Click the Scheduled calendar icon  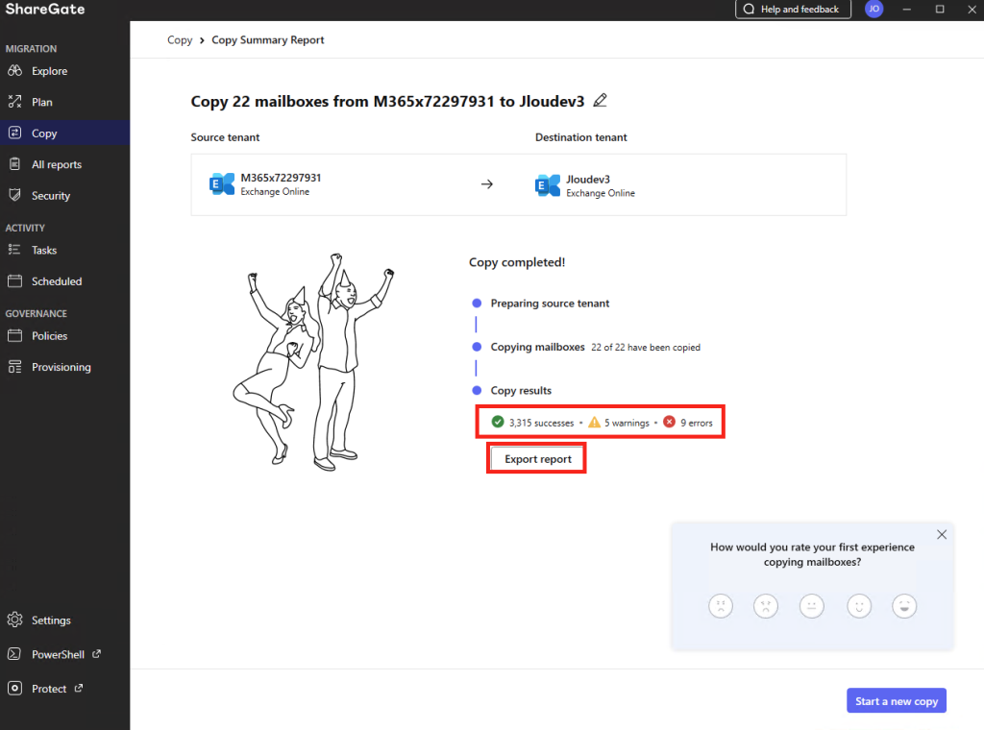(x=15, y=281)
